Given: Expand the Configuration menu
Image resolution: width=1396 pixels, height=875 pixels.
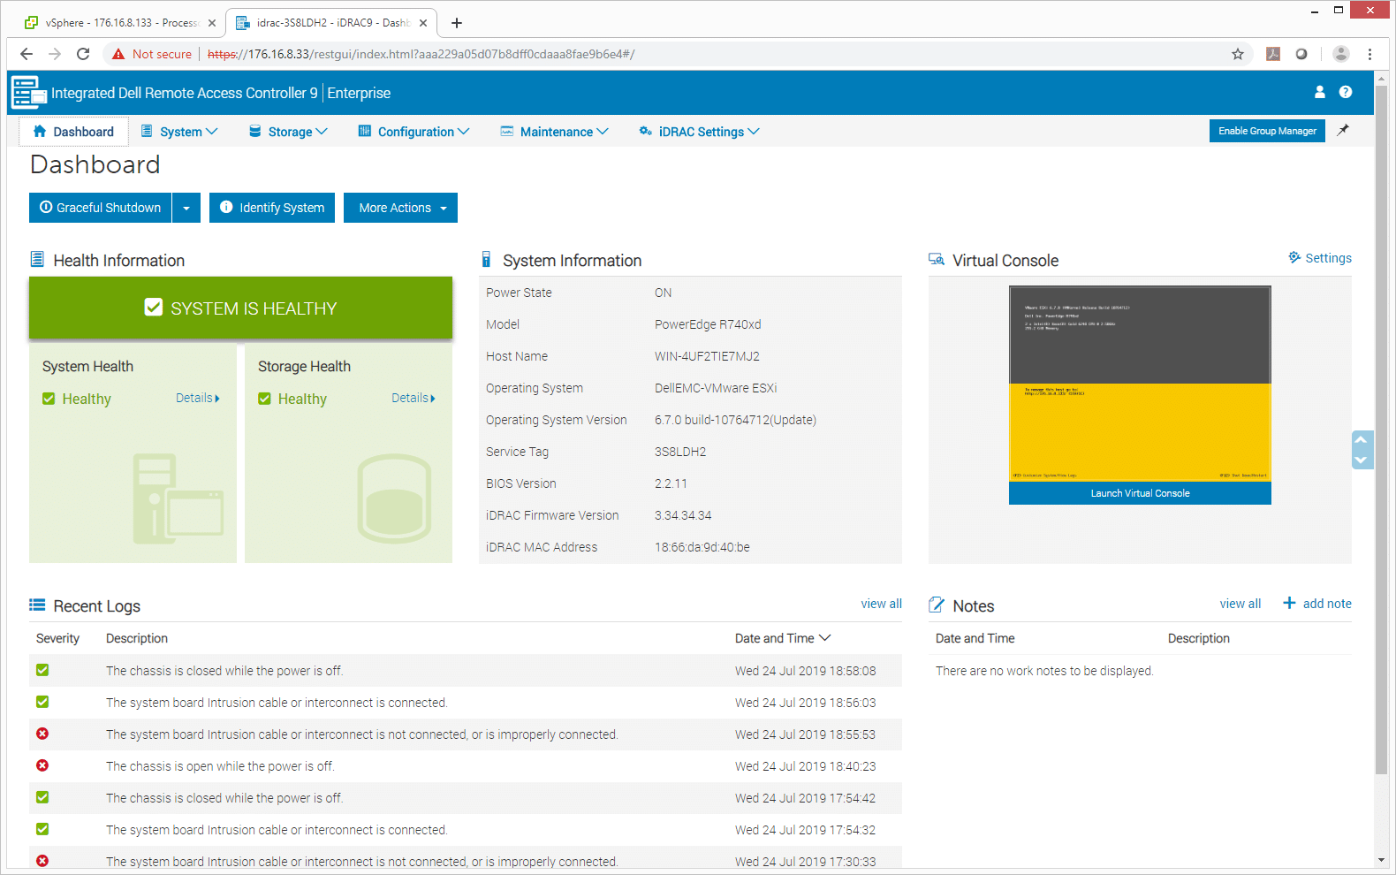Looking at the screenshot, I should point(413,132).
